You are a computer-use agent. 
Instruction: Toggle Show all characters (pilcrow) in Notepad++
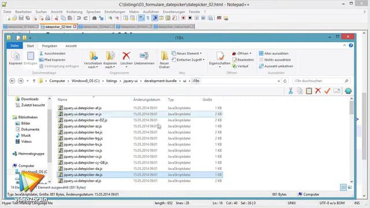point(148,18)
